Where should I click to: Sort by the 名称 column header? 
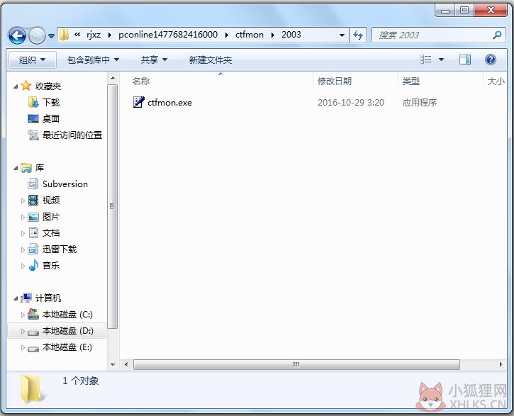141,81
